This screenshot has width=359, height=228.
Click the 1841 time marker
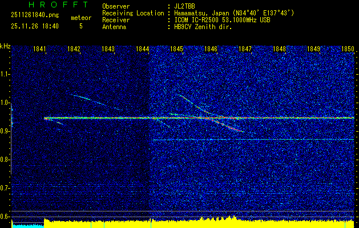click(x=40, y=49)
